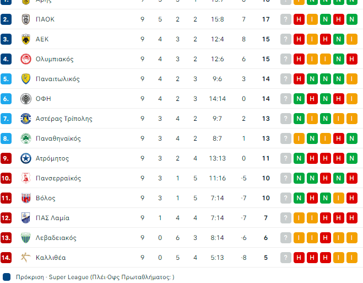This screenshot has height=283, width=363.
Task: Click ΑΕΚ's most recent form result box
Action: pos(299,39)
